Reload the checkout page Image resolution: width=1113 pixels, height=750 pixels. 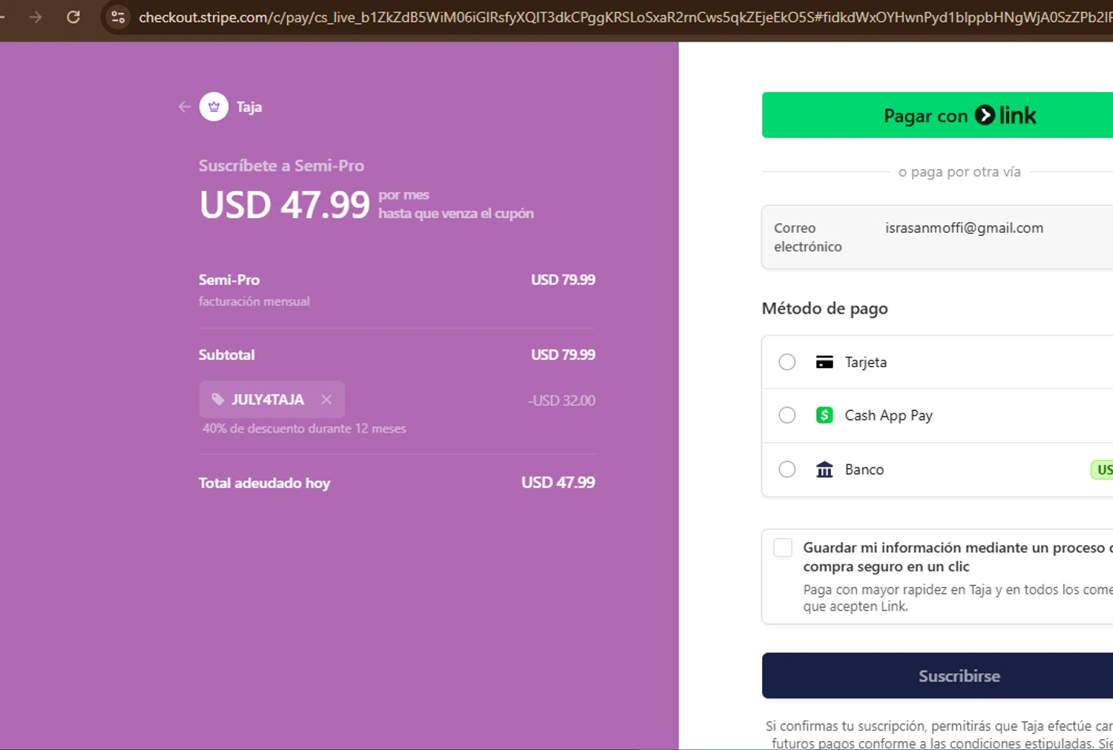click(73, 17)
